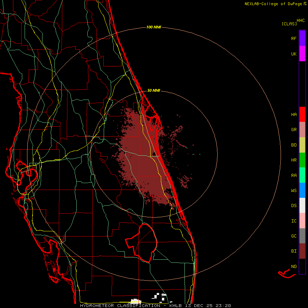Click the Lake Okeechobee outline
The height and width of the screenshot is (308, 308).
point(141,243)
